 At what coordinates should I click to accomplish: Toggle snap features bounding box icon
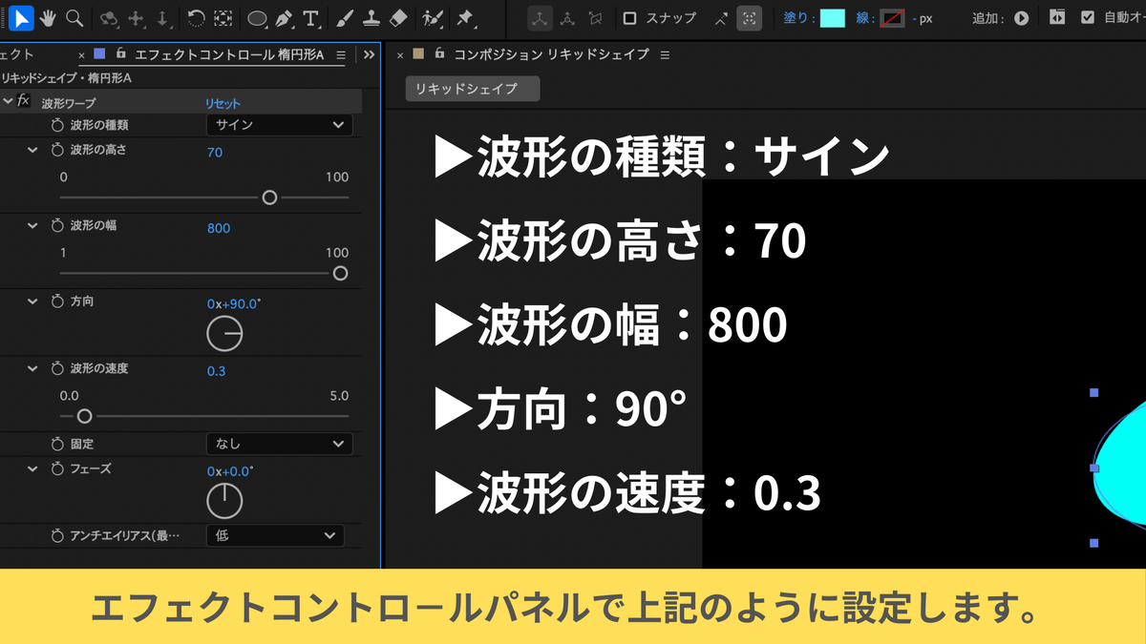tap(750, 18)
